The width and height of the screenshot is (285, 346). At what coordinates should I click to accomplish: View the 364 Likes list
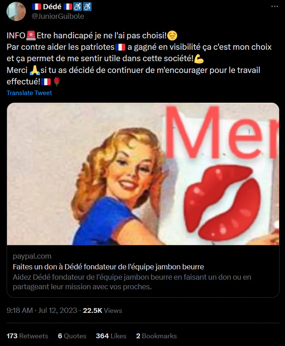click(x=111, y=336)
